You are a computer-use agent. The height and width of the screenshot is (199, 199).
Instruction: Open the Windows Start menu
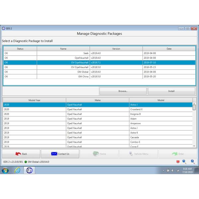pos(6,171)
